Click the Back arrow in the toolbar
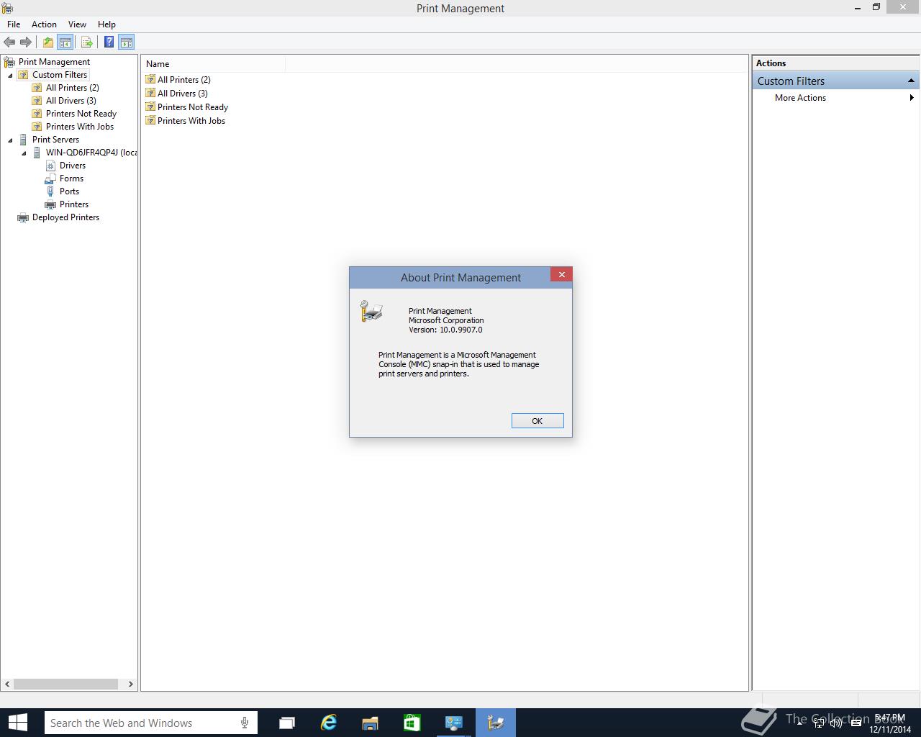This screenshot has width=921, height=737. coord(9,42)
